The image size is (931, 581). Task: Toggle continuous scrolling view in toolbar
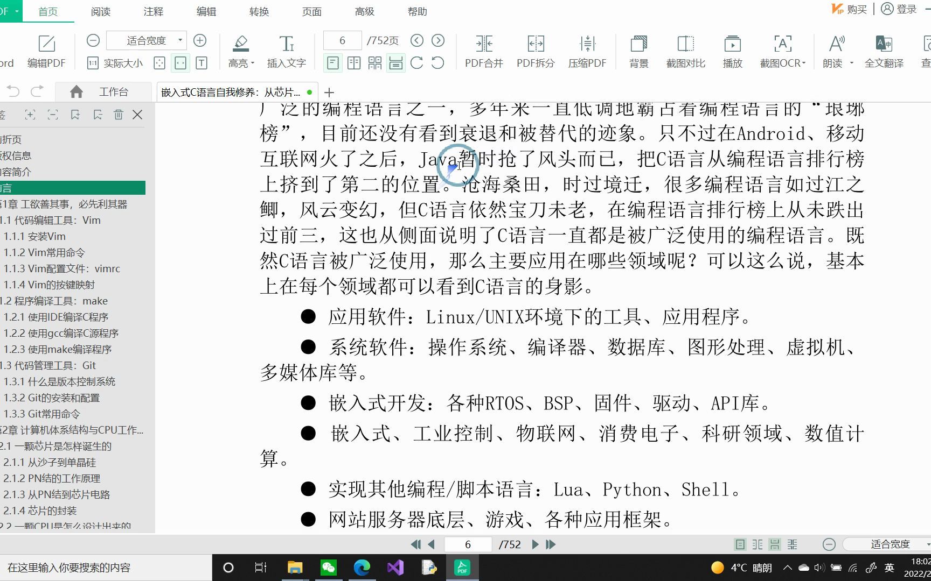[396, 63]
